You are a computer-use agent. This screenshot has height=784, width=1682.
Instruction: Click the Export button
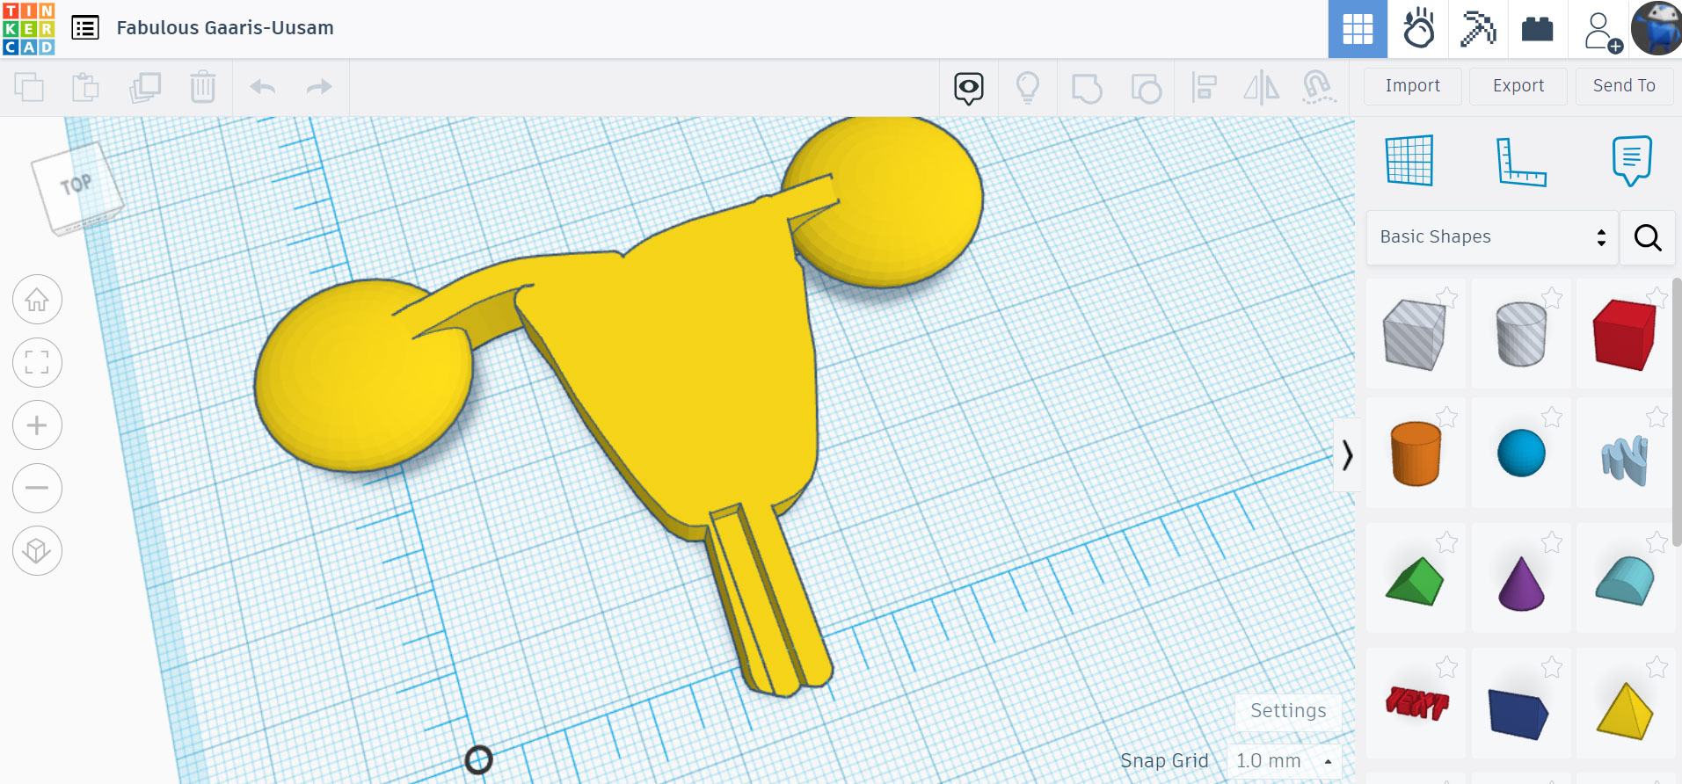1518,86
